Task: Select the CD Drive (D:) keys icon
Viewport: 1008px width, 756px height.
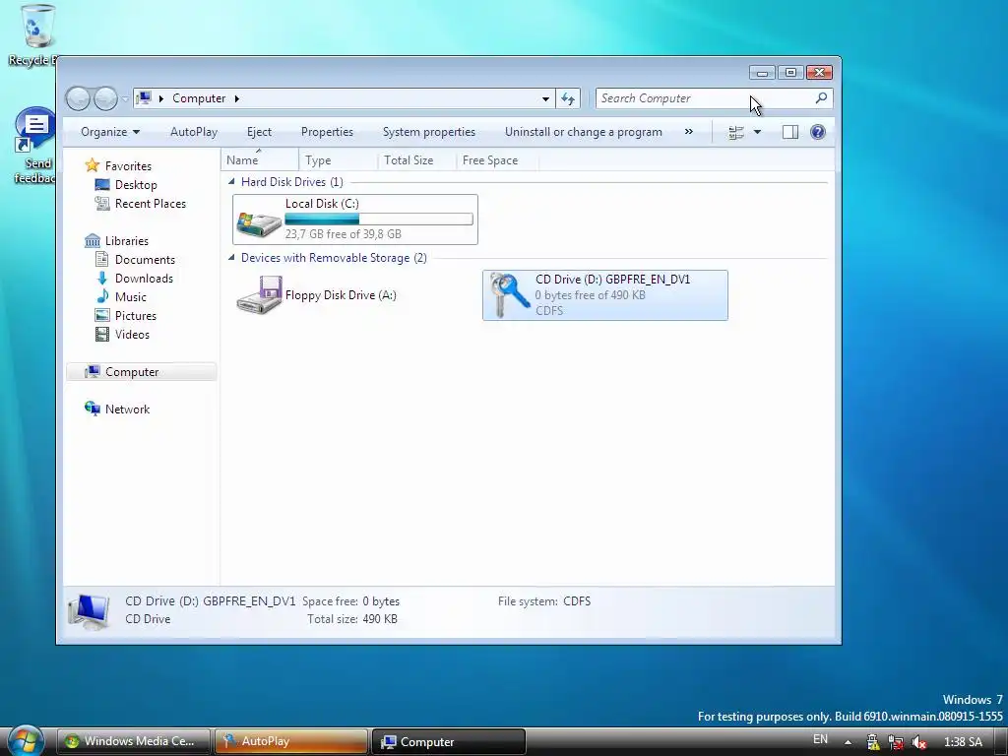Action: pyautogui.click(x=509, y=294)
